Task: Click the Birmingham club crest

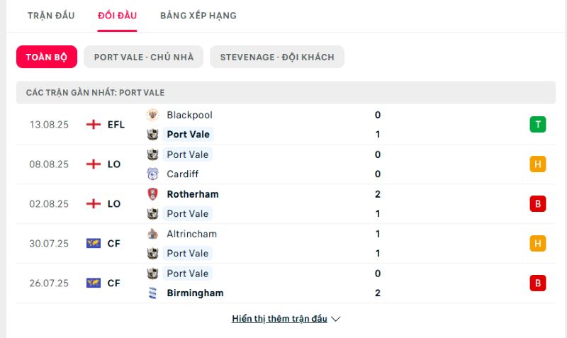Action: tap(152, 293)
